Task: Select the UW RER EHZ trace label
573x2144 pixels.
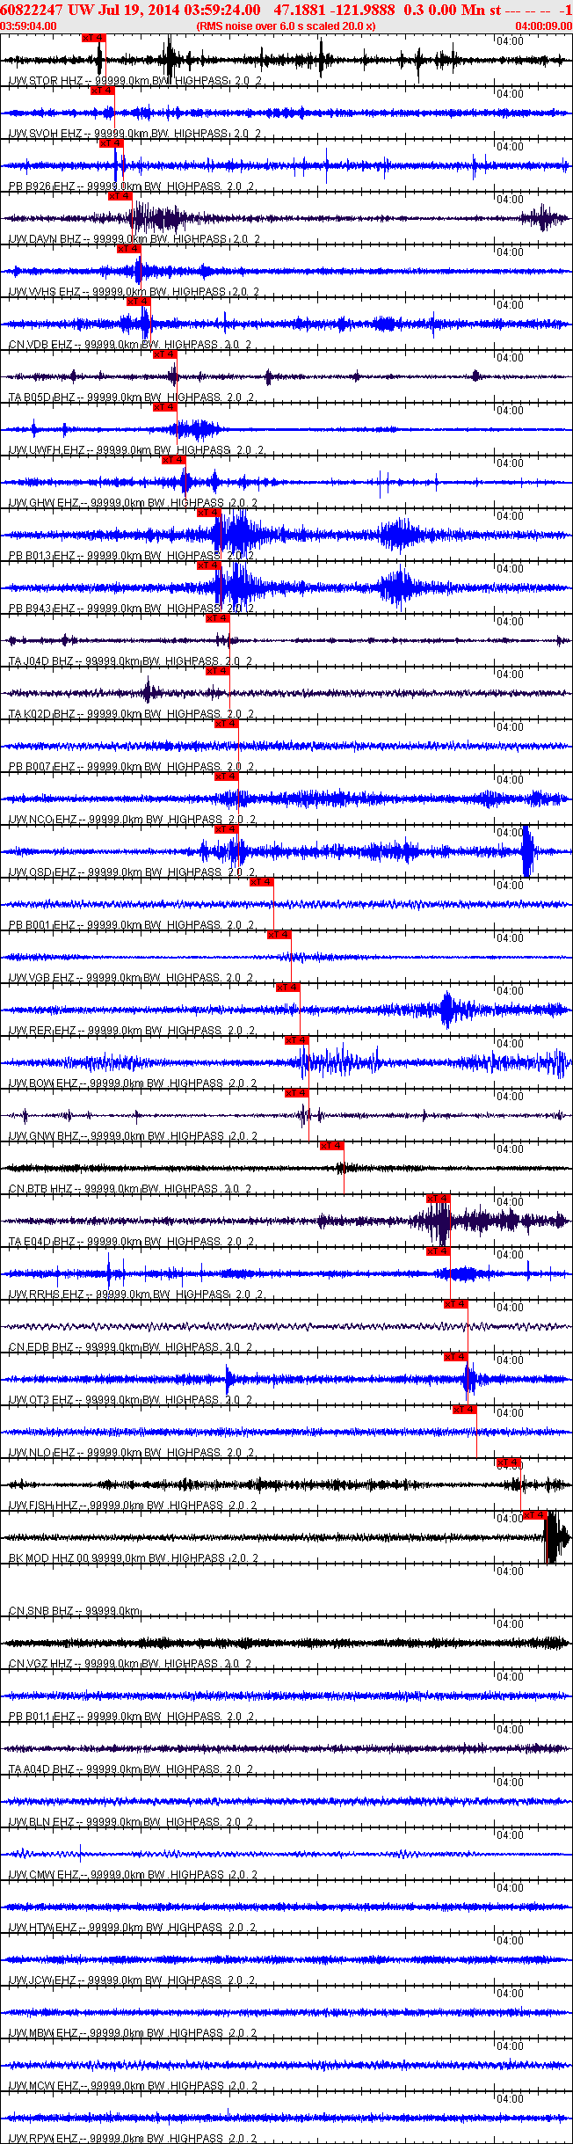Action: click(x=132, y=1031)
